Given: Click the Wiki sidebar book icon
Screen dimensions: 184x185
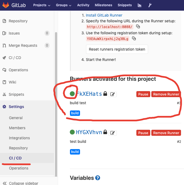Looking at the screenshot, I should 4,82.
